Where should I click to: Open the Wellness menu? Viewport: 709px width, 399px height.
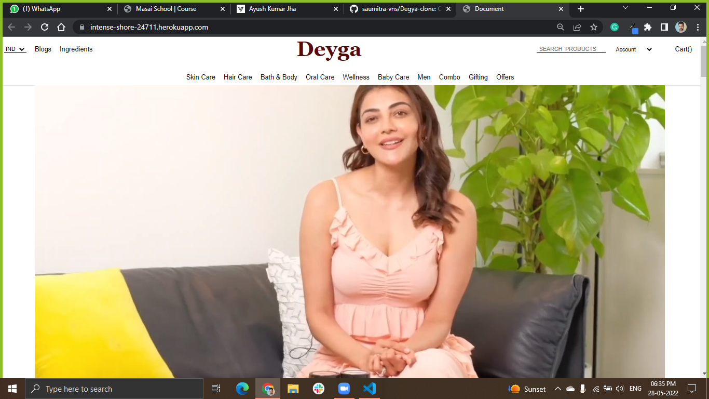pos(356,77)
